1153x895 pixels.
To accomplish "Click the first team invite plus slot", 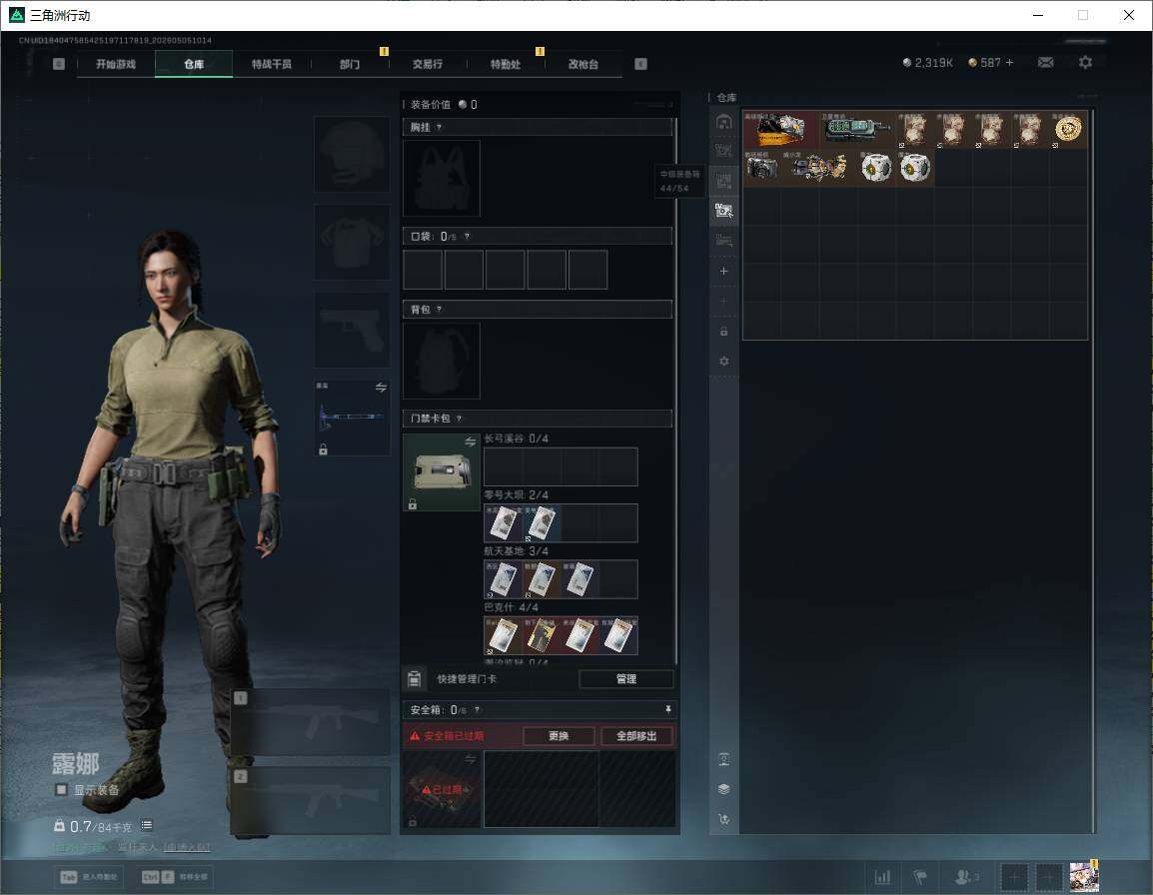I will coord(1014,877).
